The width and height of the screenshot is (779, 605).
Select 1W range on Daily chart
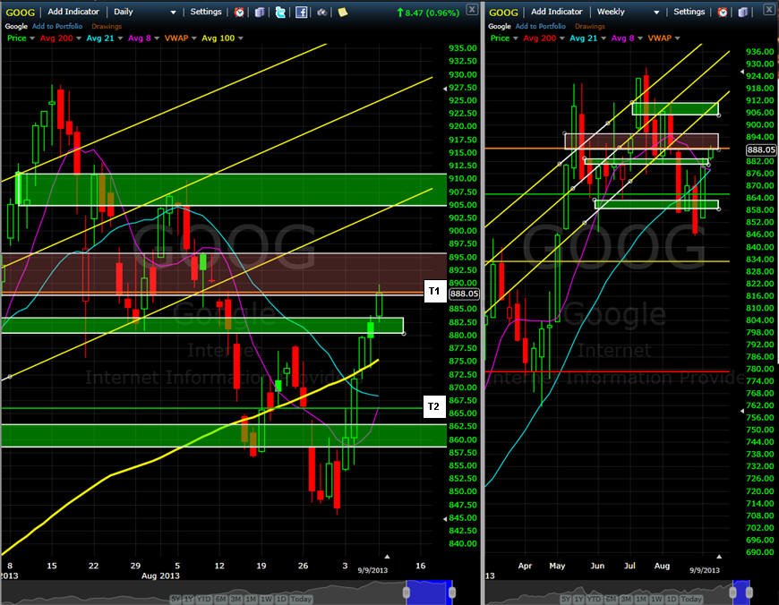266,599
